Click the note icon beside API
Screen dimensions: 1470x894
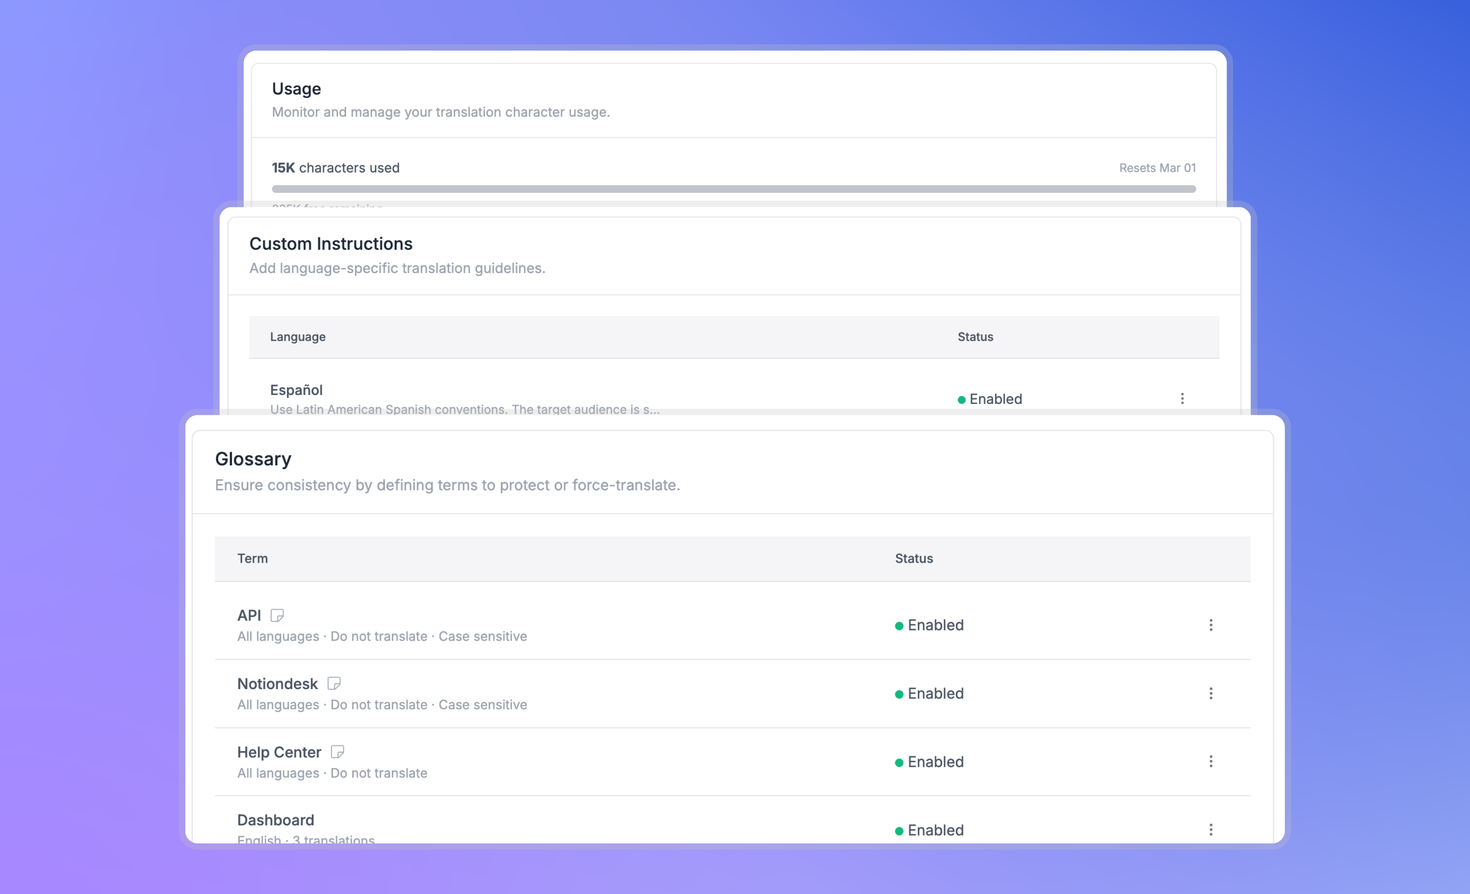pyautogui.click(x=277, y=615)
